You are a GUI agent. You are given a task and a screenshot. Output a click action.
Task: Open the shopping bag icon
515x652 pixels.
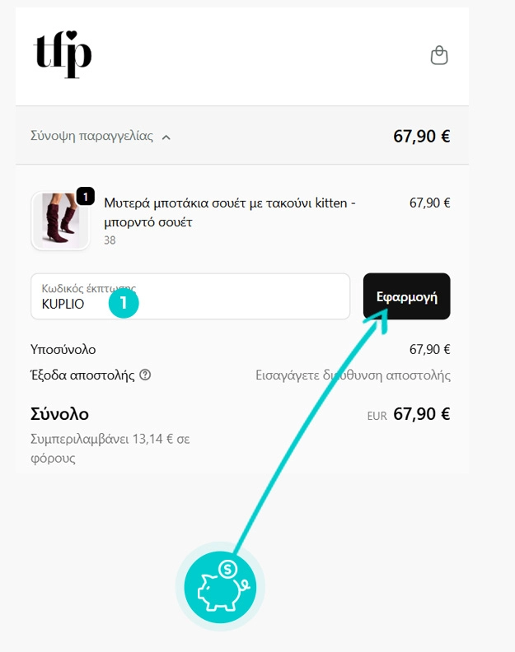(439, 55)
